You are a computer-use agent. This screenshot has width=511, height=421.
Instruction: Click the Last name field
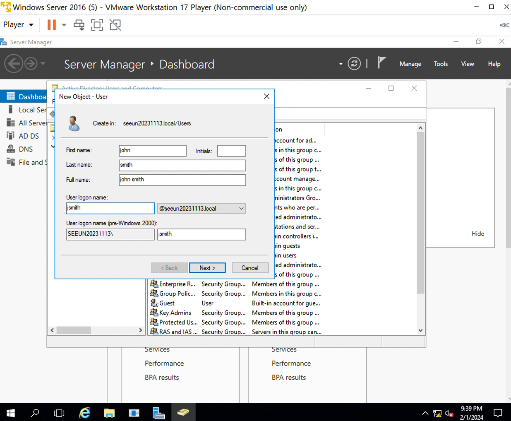(x=182, y=165)
